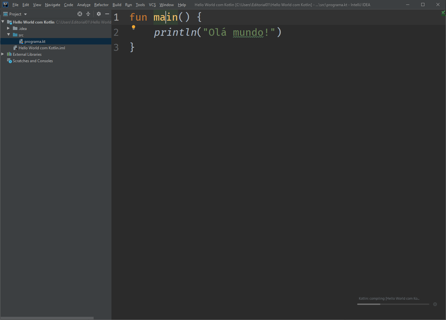Select programa.kt file in tree
Viewport: 446px width, 320px height.
pos(35,42)
